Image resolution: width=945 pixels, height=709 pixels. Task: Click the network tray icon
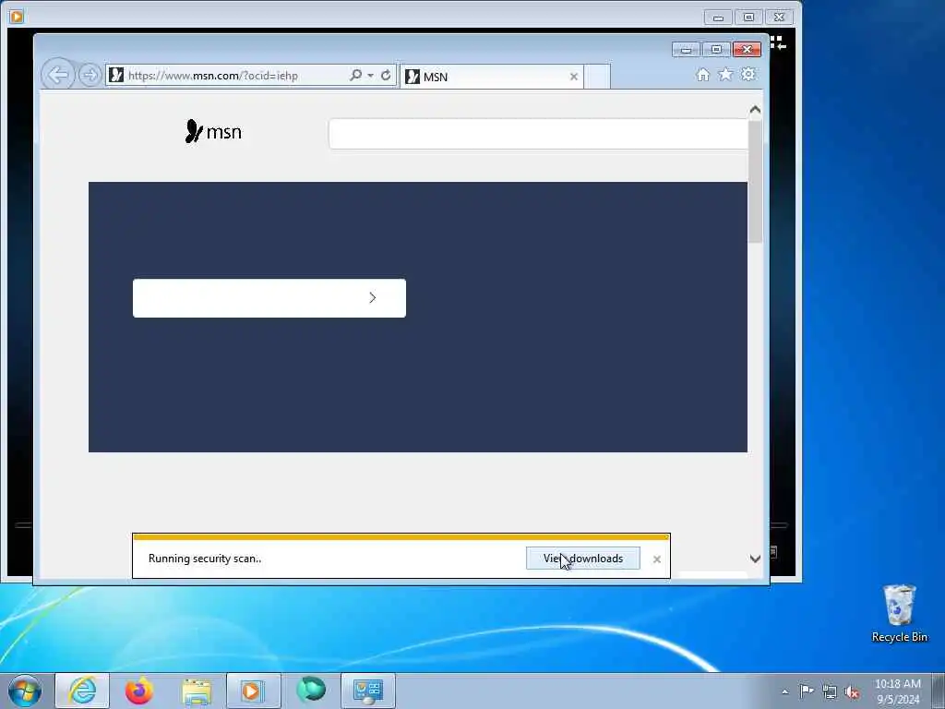(830, 691)
